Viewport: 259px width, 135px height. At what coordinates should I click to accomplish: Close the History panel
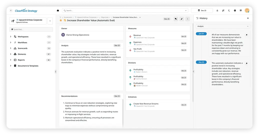[x=248, y=18]
